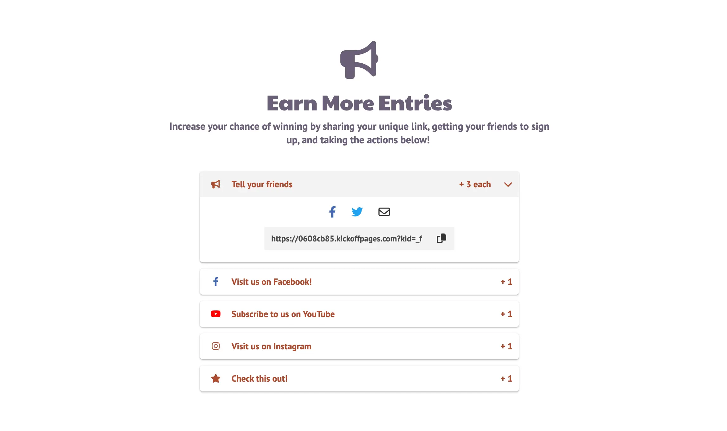Collapse the Tell your friends chevron
The height and width of the screenshot is (431, 727).
pyautogui.click(x=508, y=184)
